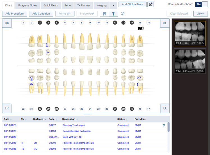Viewport: 210px width, 155px height.
Task: Select the tooth root view icon
Action: click(114, 14)
